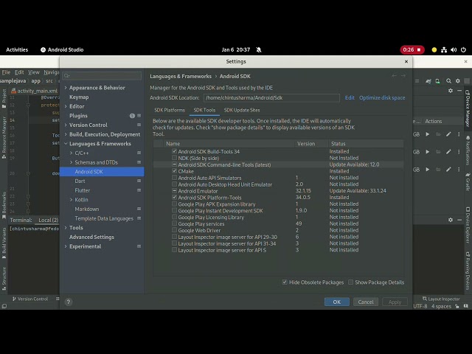Expand Appearance & Behavior section

coord(66,88)
